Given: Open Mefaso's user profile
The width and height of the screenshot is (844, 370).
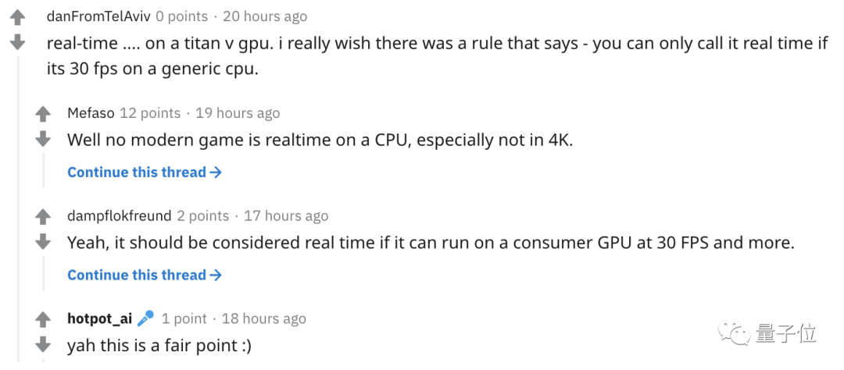Looking at the screenshot, I should point(91,113).
